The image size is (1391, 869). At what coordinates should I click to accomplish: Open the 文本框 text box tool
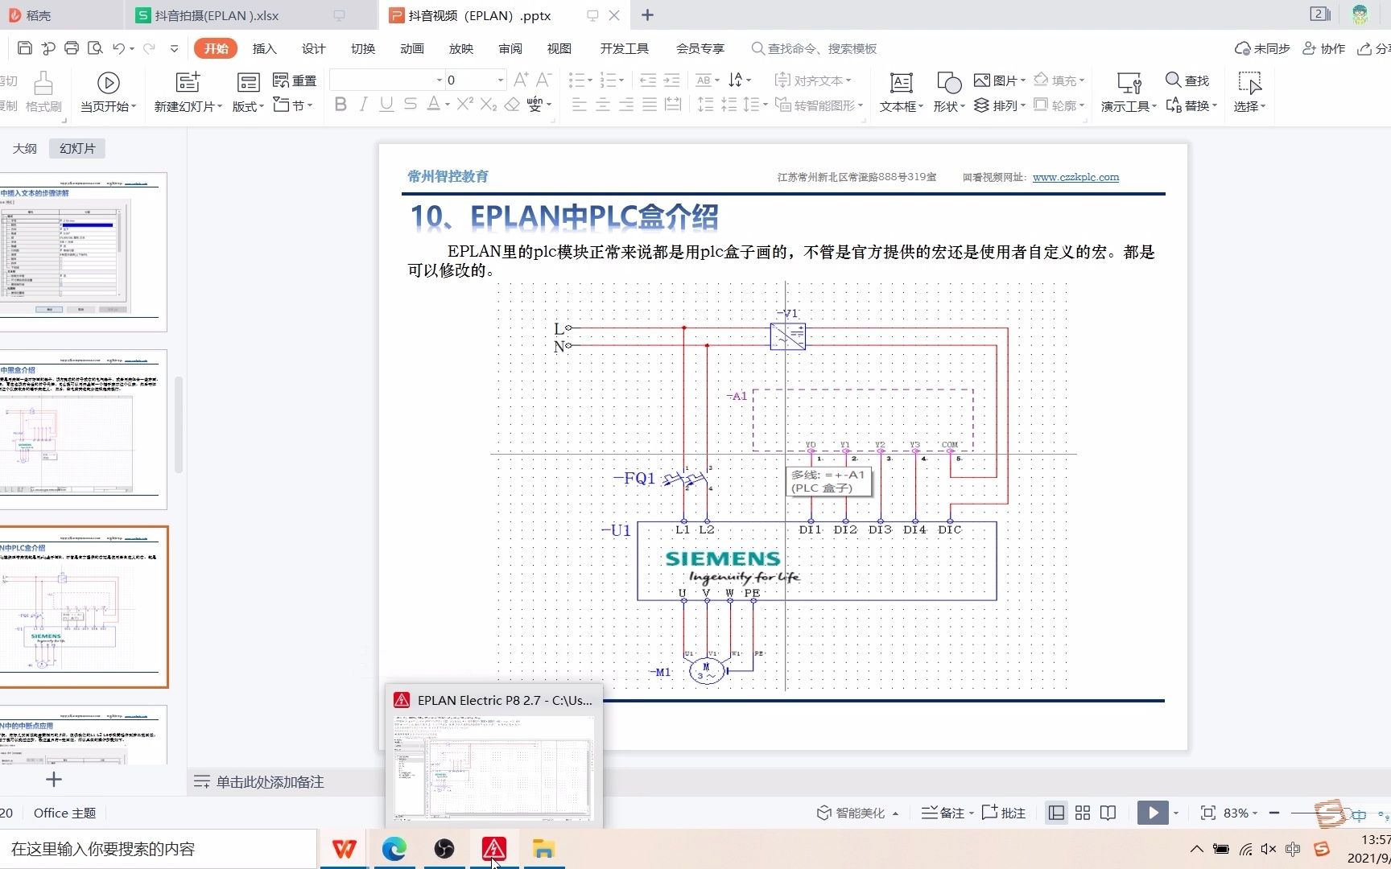pos(899,91)
